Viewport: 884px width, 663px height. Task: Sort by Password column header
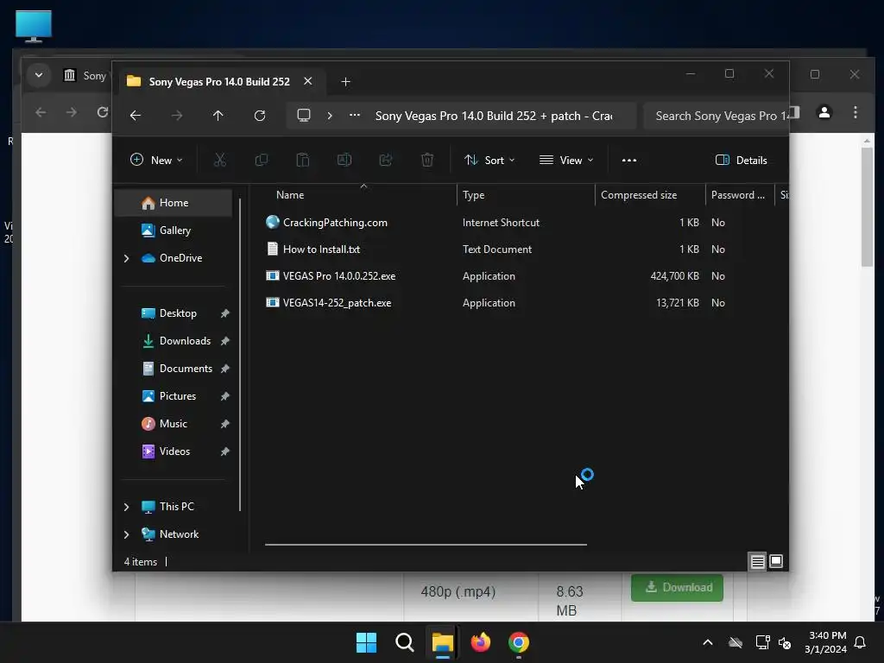(740, 195)
